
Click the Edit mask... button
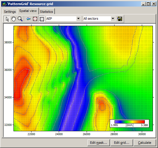(x=99, y=143)
